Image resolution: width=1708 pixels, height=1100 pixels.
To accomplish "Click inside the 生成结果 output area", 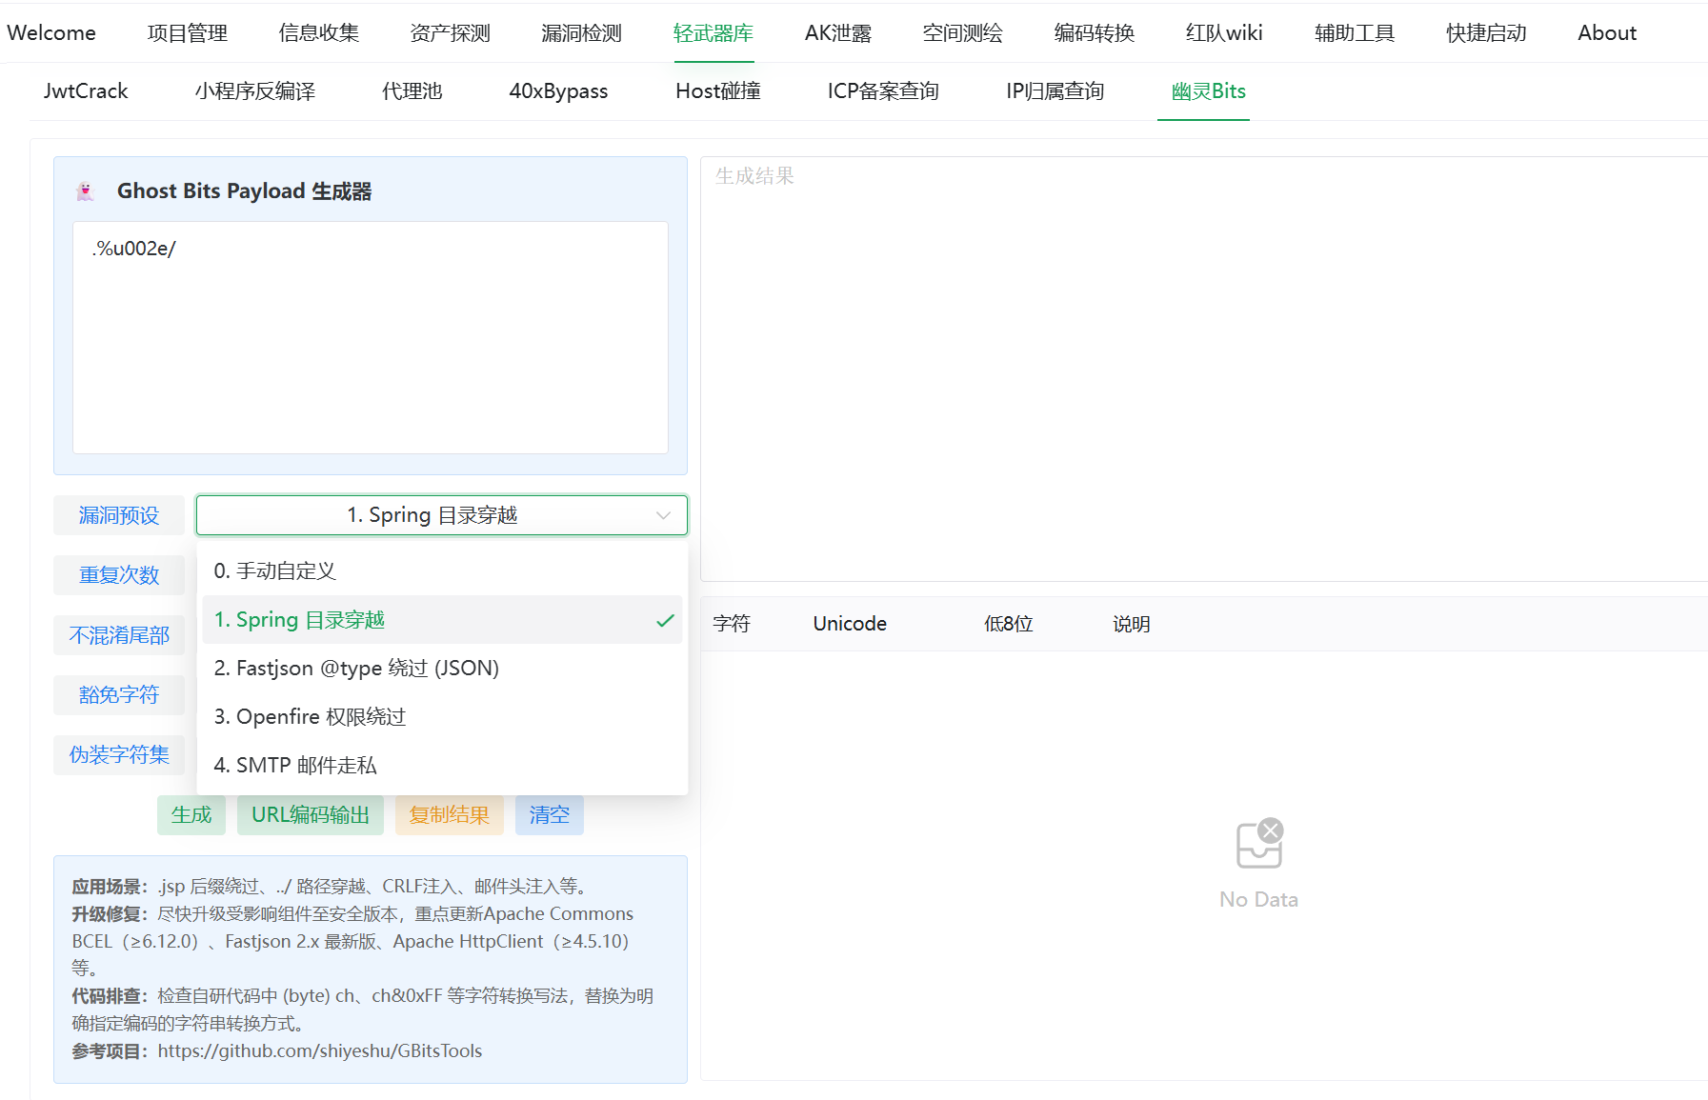I will click(1204, 369).
